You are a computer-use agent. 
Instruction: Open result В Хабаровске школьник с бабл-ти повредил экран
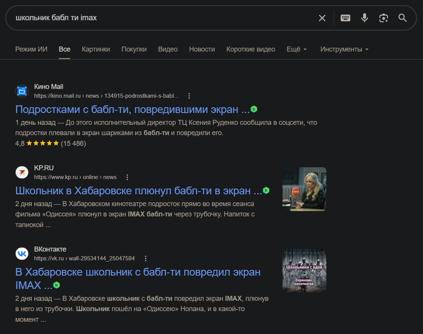click(x=138, y=279)
